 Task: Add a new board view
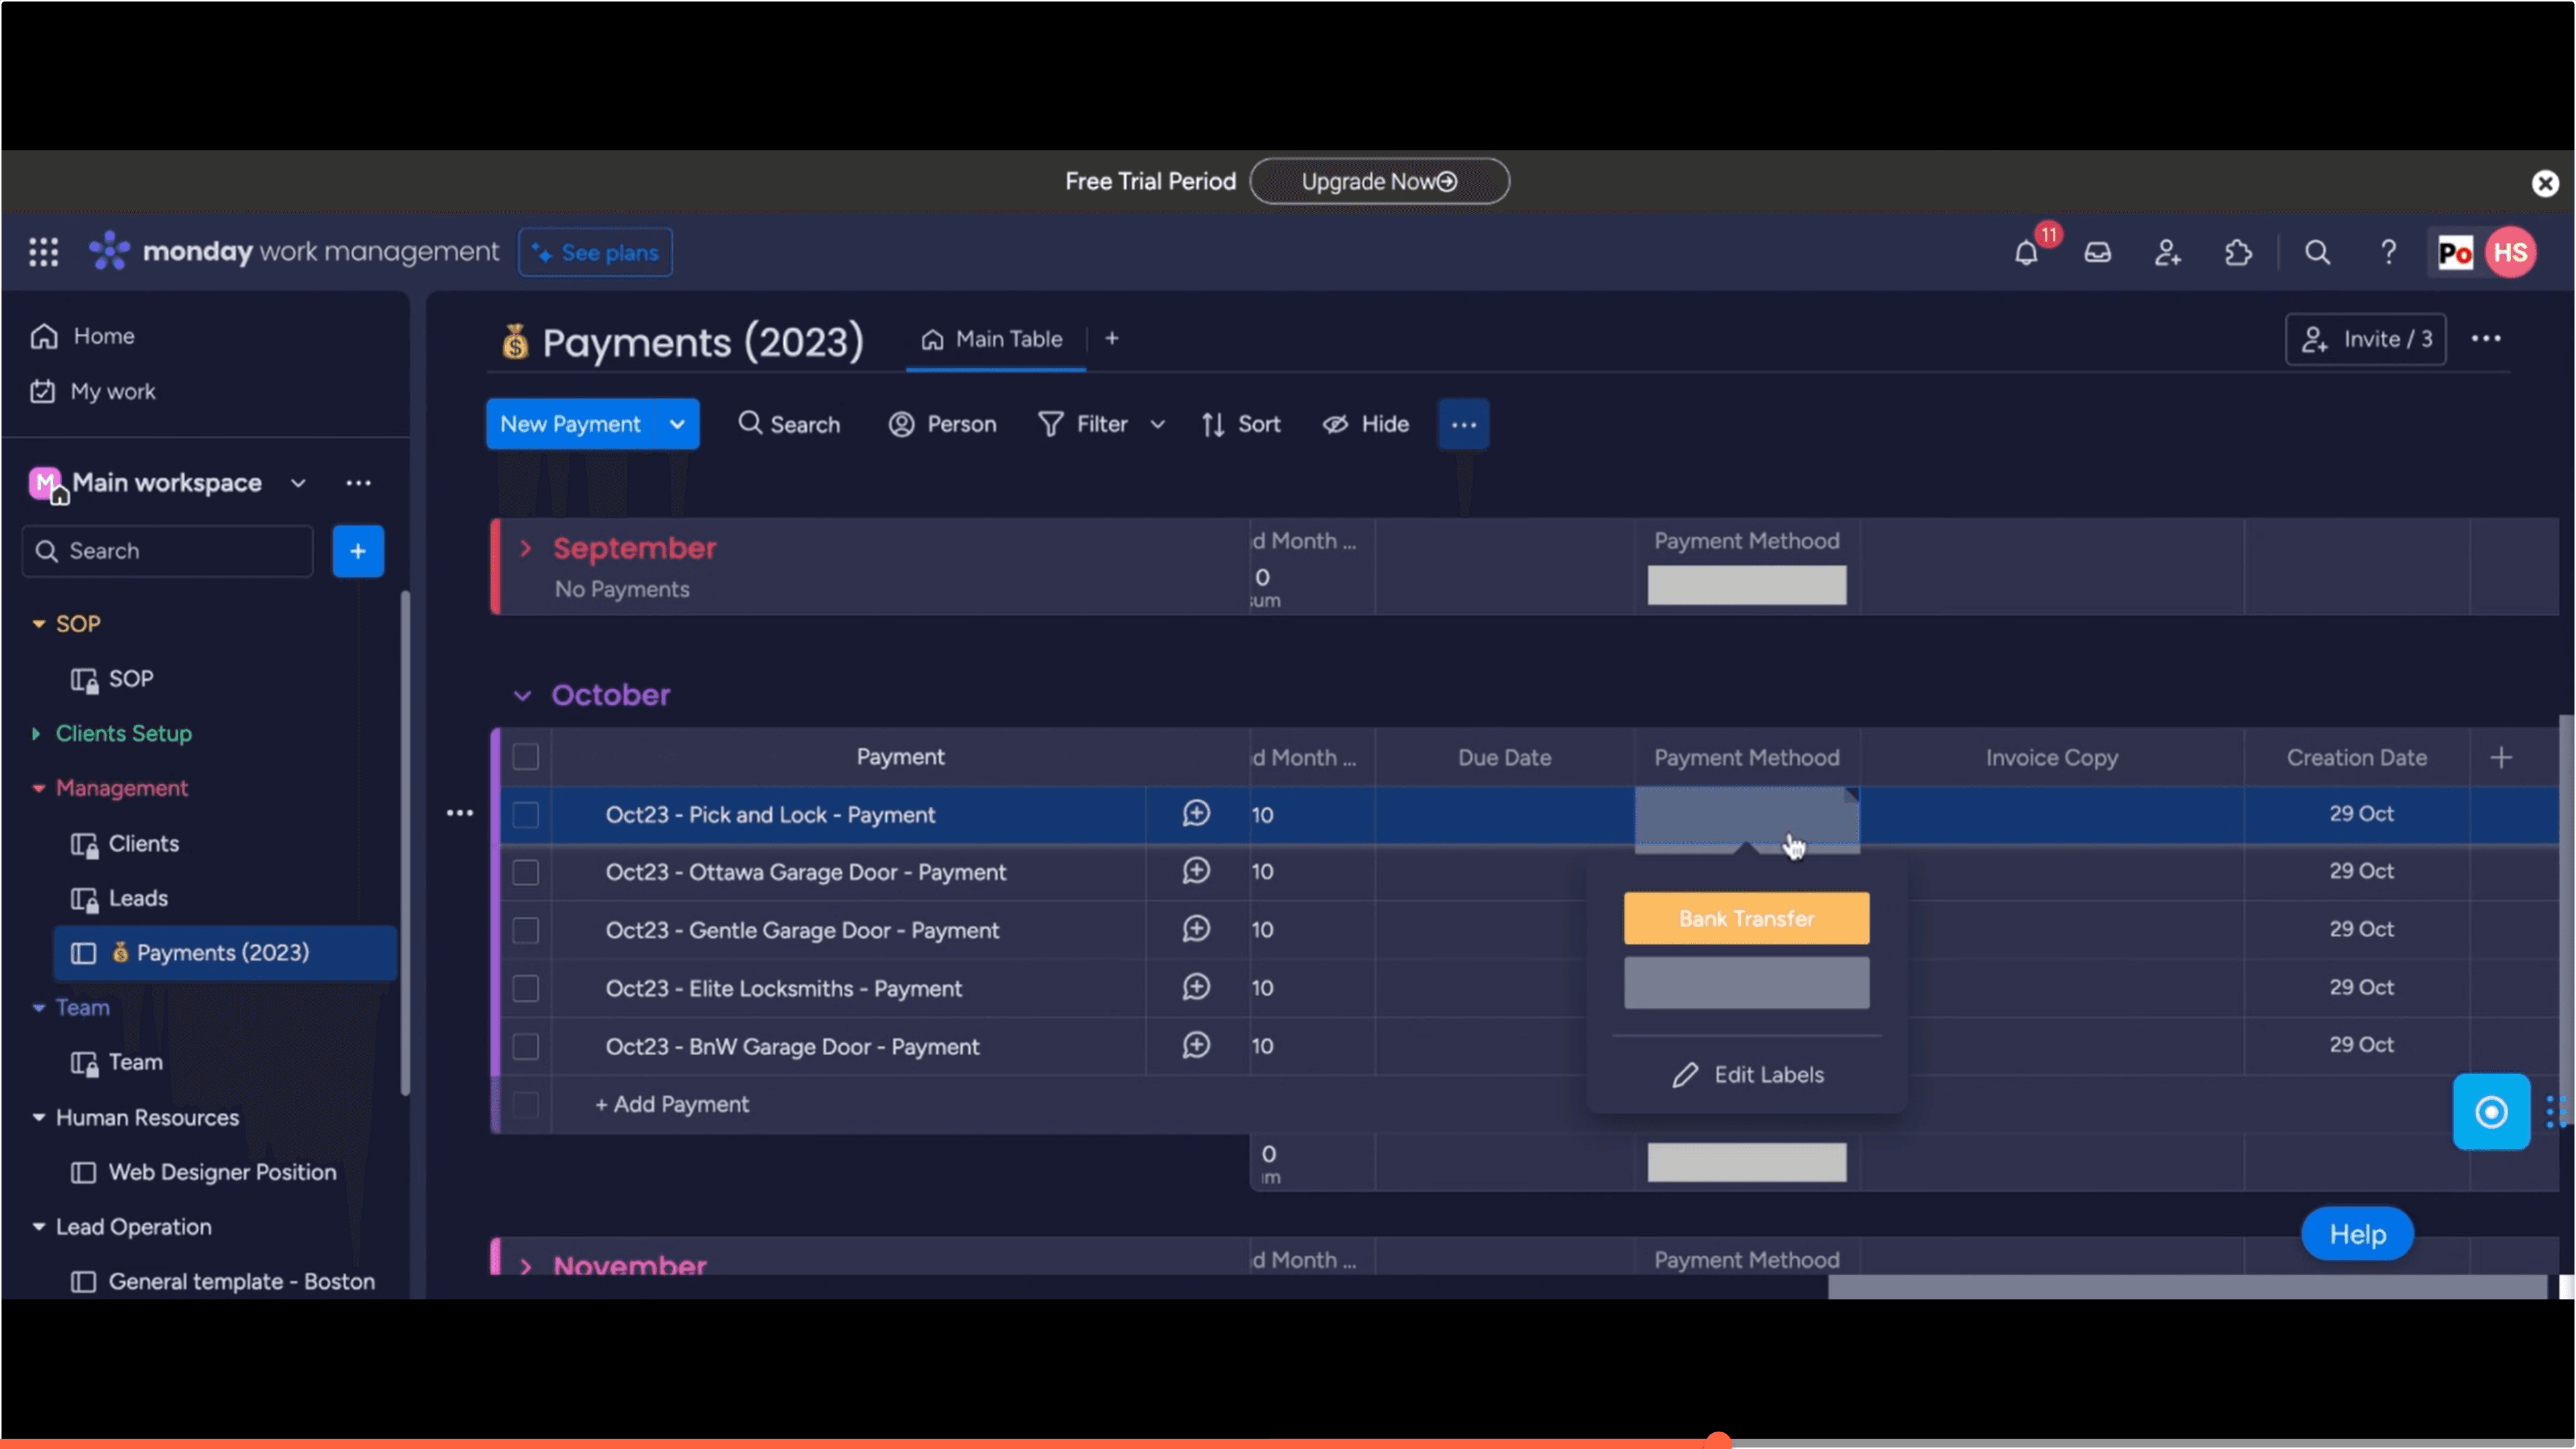pyautogui.click(x=1111, y=339)
